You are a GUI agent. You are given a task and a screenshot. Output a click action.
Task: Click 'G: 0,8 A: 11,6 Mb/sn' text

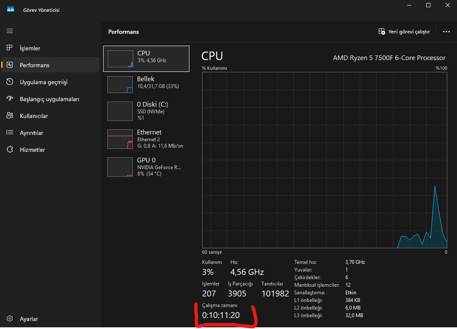coord(160,146)
